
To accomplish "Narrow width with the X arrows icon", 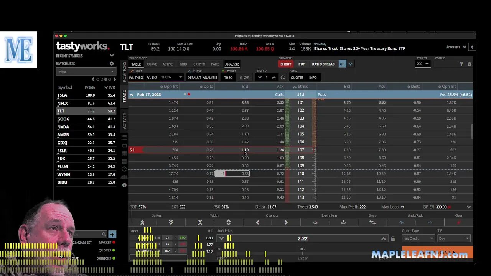I will coord(200,222).
